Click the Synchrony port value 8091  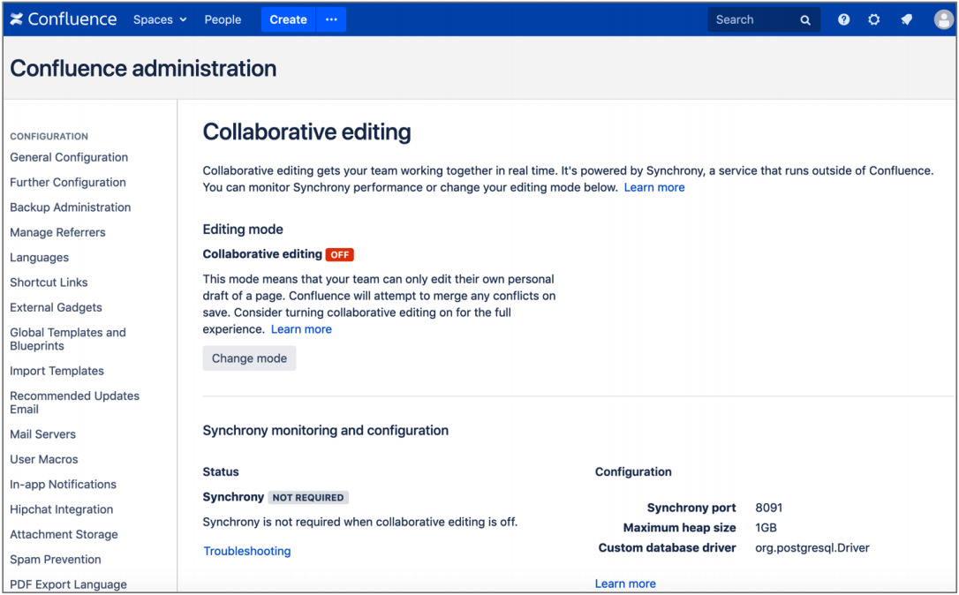click(x=769, y=508)
